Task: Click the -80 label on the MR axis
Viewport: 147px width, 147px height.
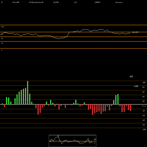Action: pos(143,125)
